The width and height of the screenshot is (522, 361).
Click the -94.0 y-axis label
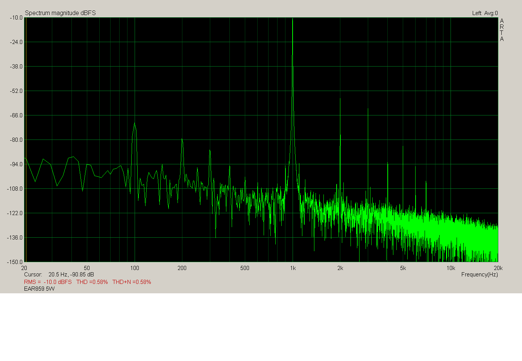[x=16, y=164]
